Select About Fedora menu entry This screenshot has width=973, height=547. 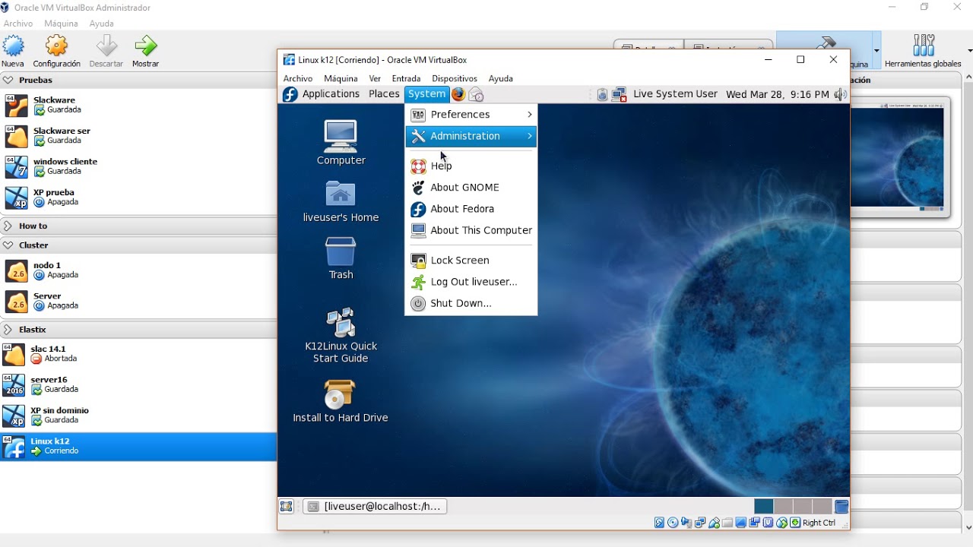471,209
